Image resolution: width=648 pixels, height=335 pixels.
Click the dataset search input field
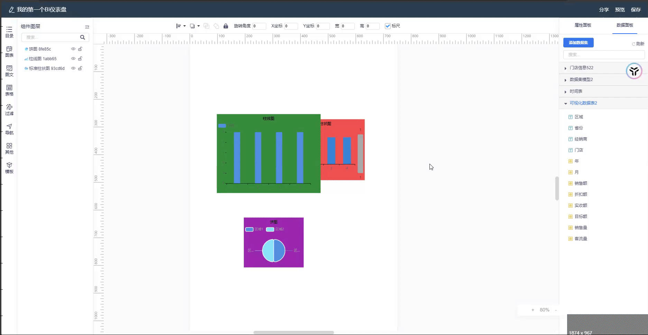(x=604, y=55)
